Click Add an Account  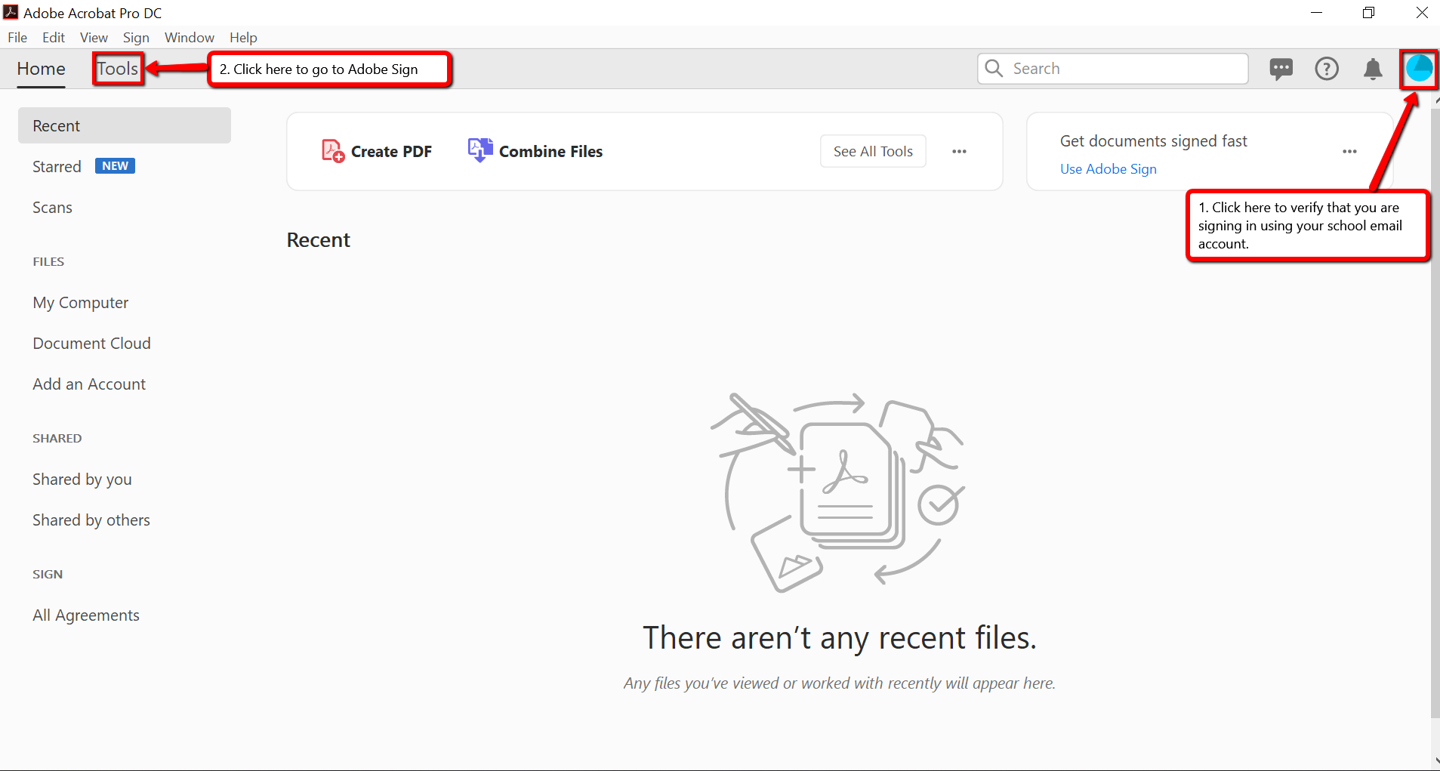tap(89, 384)
